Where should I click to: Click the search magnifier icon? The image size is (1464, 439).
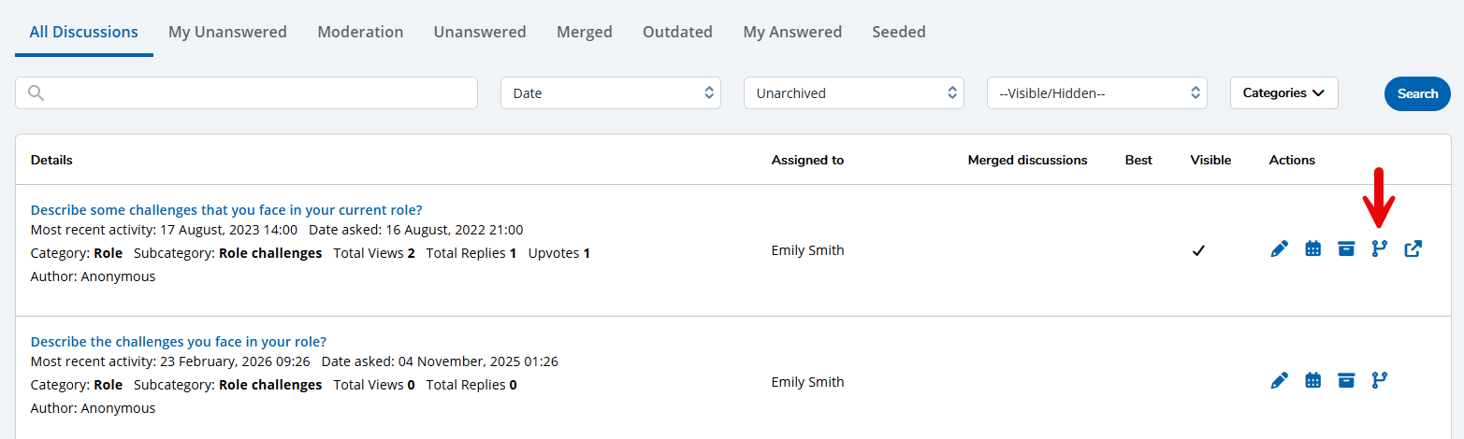click(x=36, y=93)
